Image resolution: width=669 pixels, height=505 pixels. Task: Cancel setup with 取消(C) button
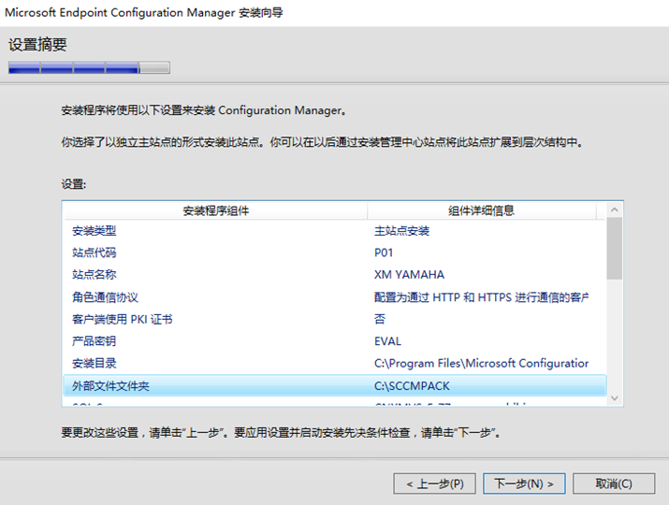tap(614, 483)
